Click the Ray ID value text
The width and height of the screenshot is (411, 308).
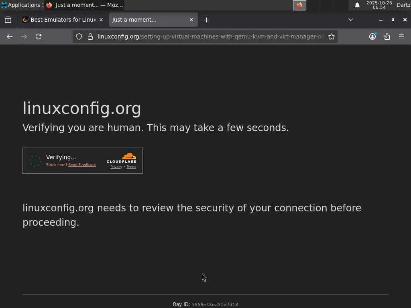(x=215, y=304)
